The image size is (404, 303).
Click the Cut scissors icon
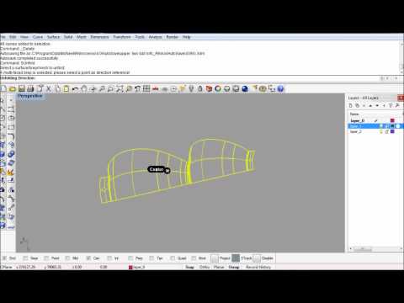(49, 89)
